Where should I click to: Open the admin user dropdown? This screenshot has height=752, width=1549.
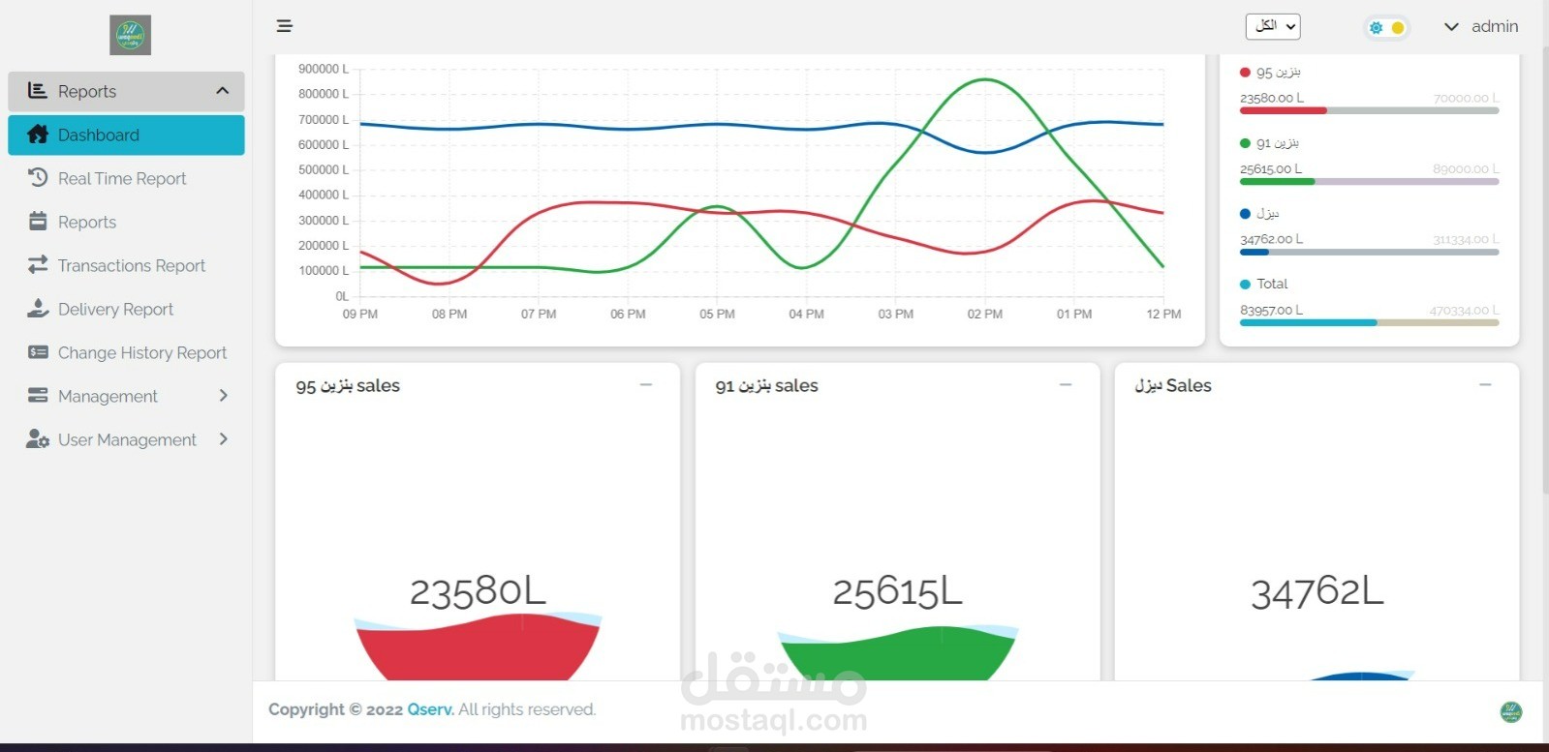1480,26
